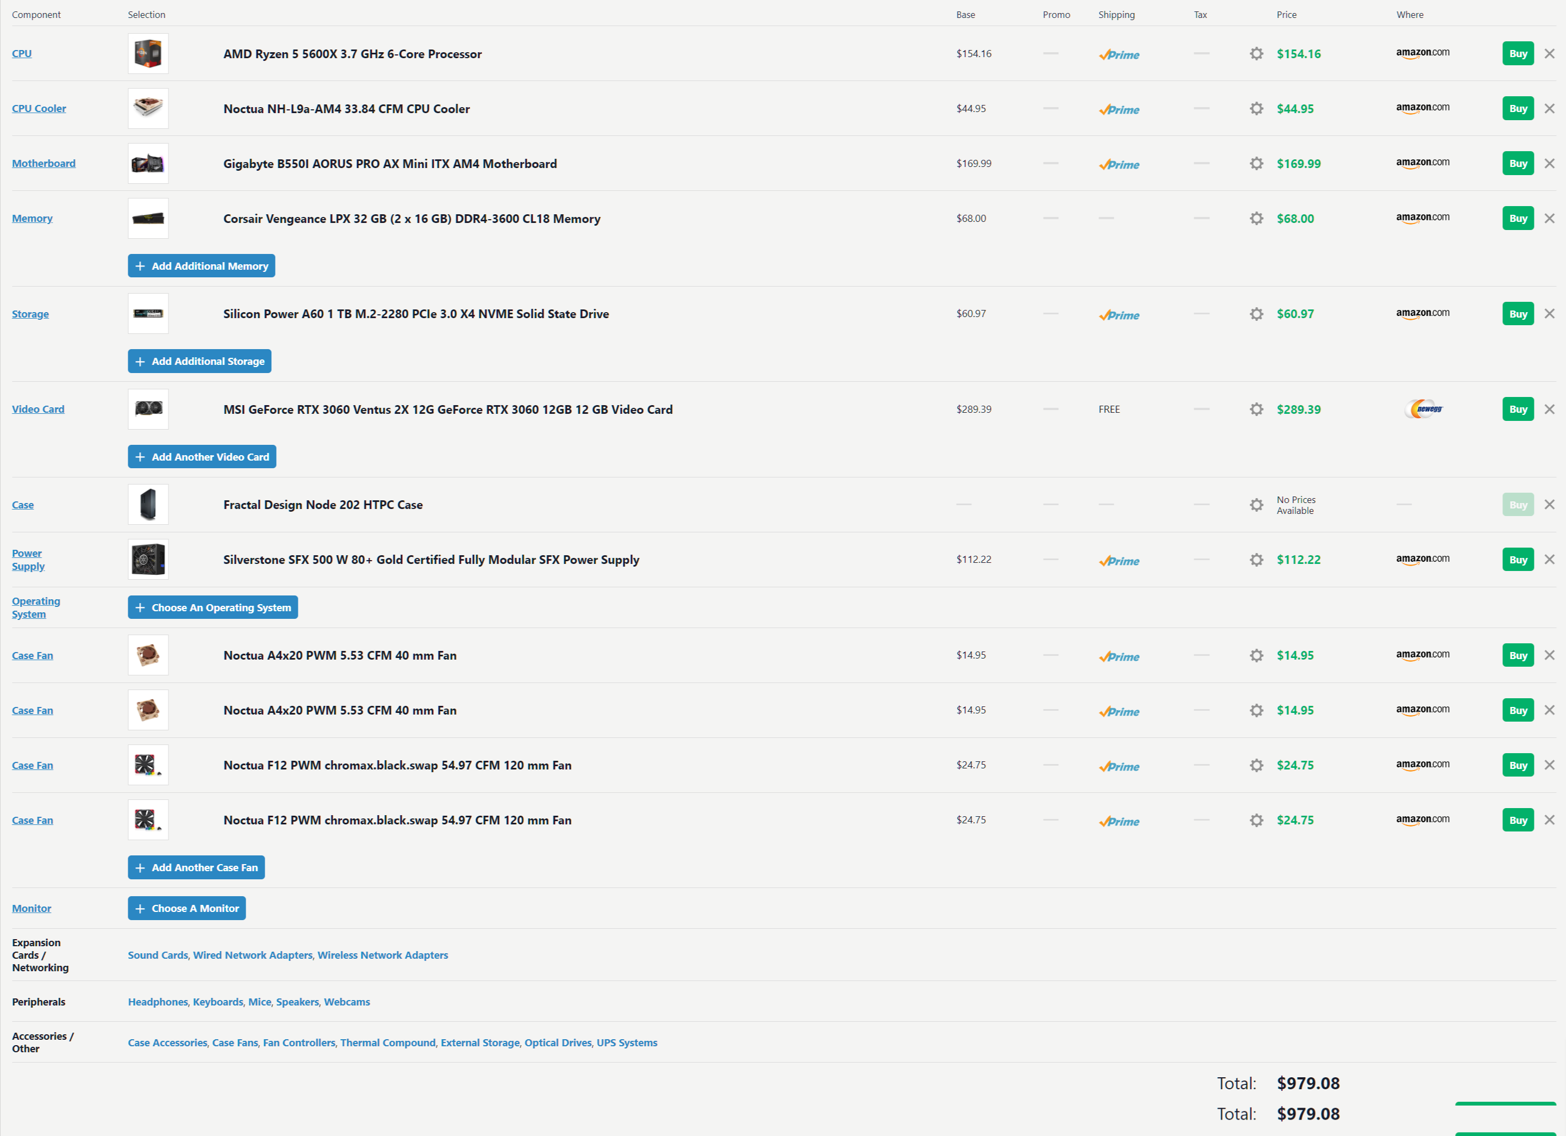Viewport: 1566px width, 1136px height.
Task: Open Silicon Power A60 1 TB SSD name
Action: (x=416, y=314)
